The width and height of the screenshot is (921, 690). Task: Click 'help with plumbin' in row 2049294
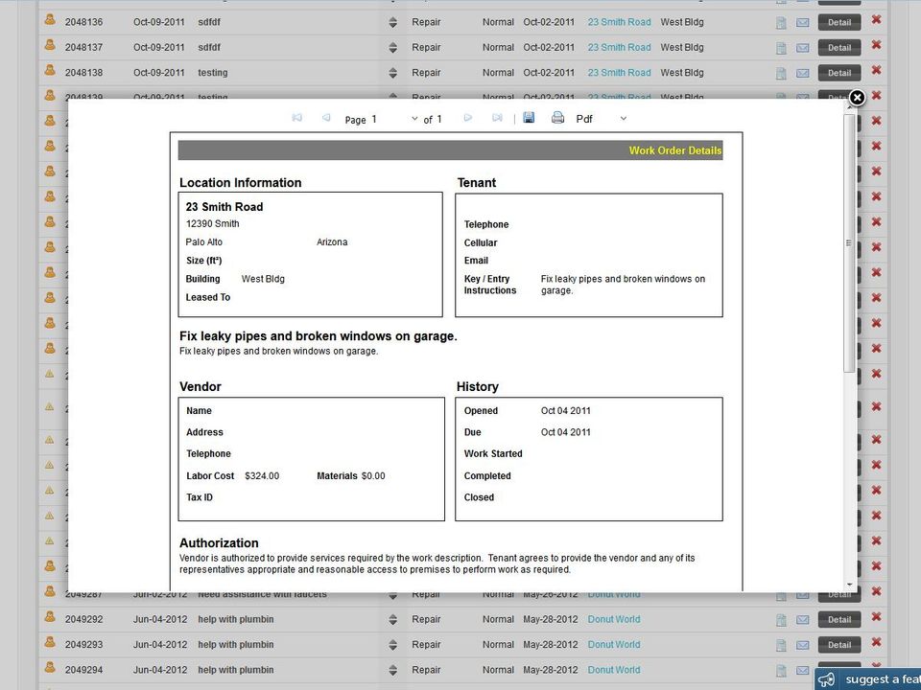pyautogui.click(x=236, y=670)
